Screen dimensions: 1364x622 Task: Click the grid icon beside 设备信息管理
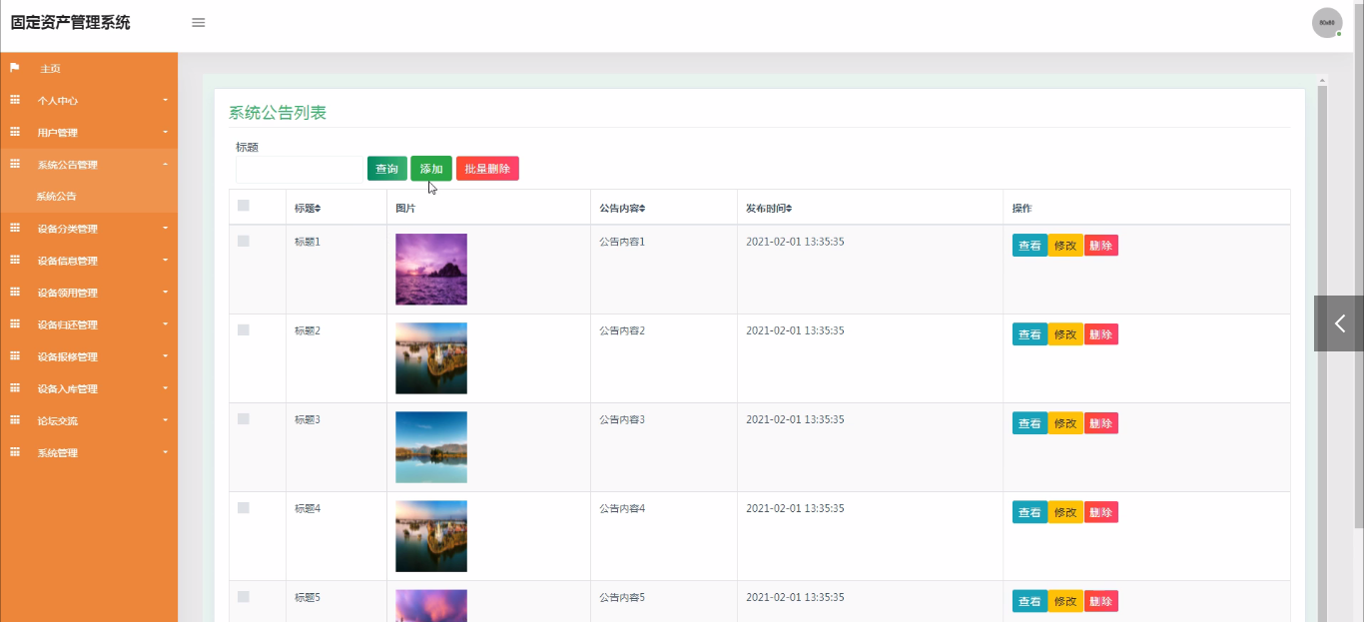click(x=15, y=260)
